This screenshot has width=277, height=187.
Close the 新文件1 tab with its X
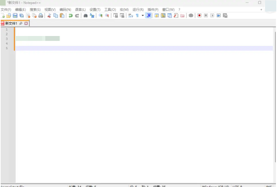click(26, 23)
